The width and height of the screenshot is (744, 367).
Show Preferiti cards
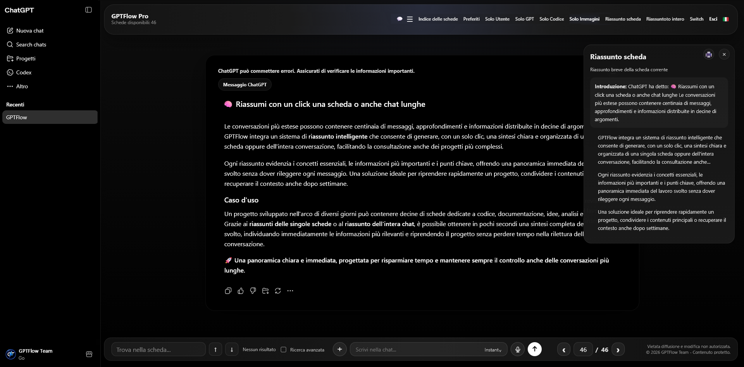(471, 19)
